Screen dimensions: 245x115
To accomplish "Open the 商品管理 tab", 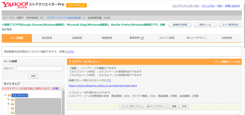I will [x=47, y=38].
